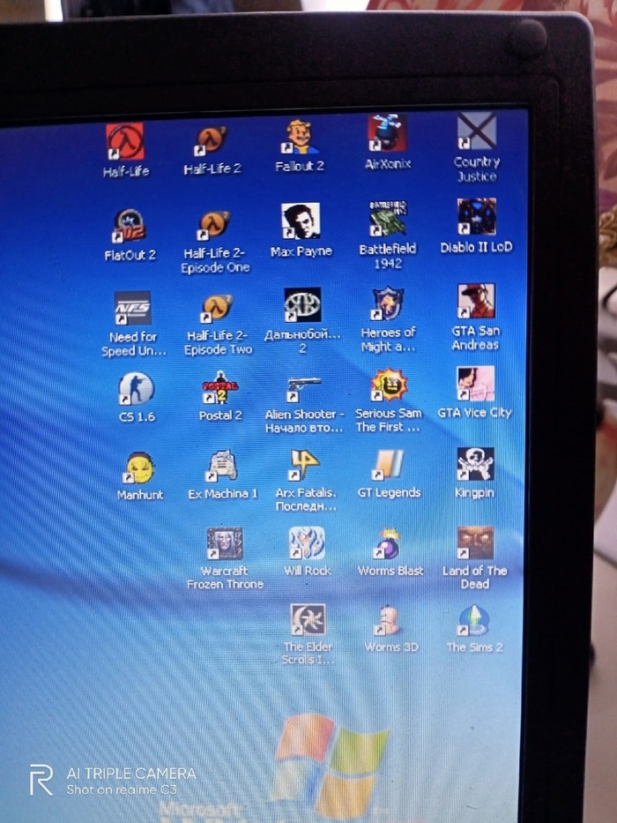
Task: Select the Manhunt yellow face icon
Action: click(139, 468)
